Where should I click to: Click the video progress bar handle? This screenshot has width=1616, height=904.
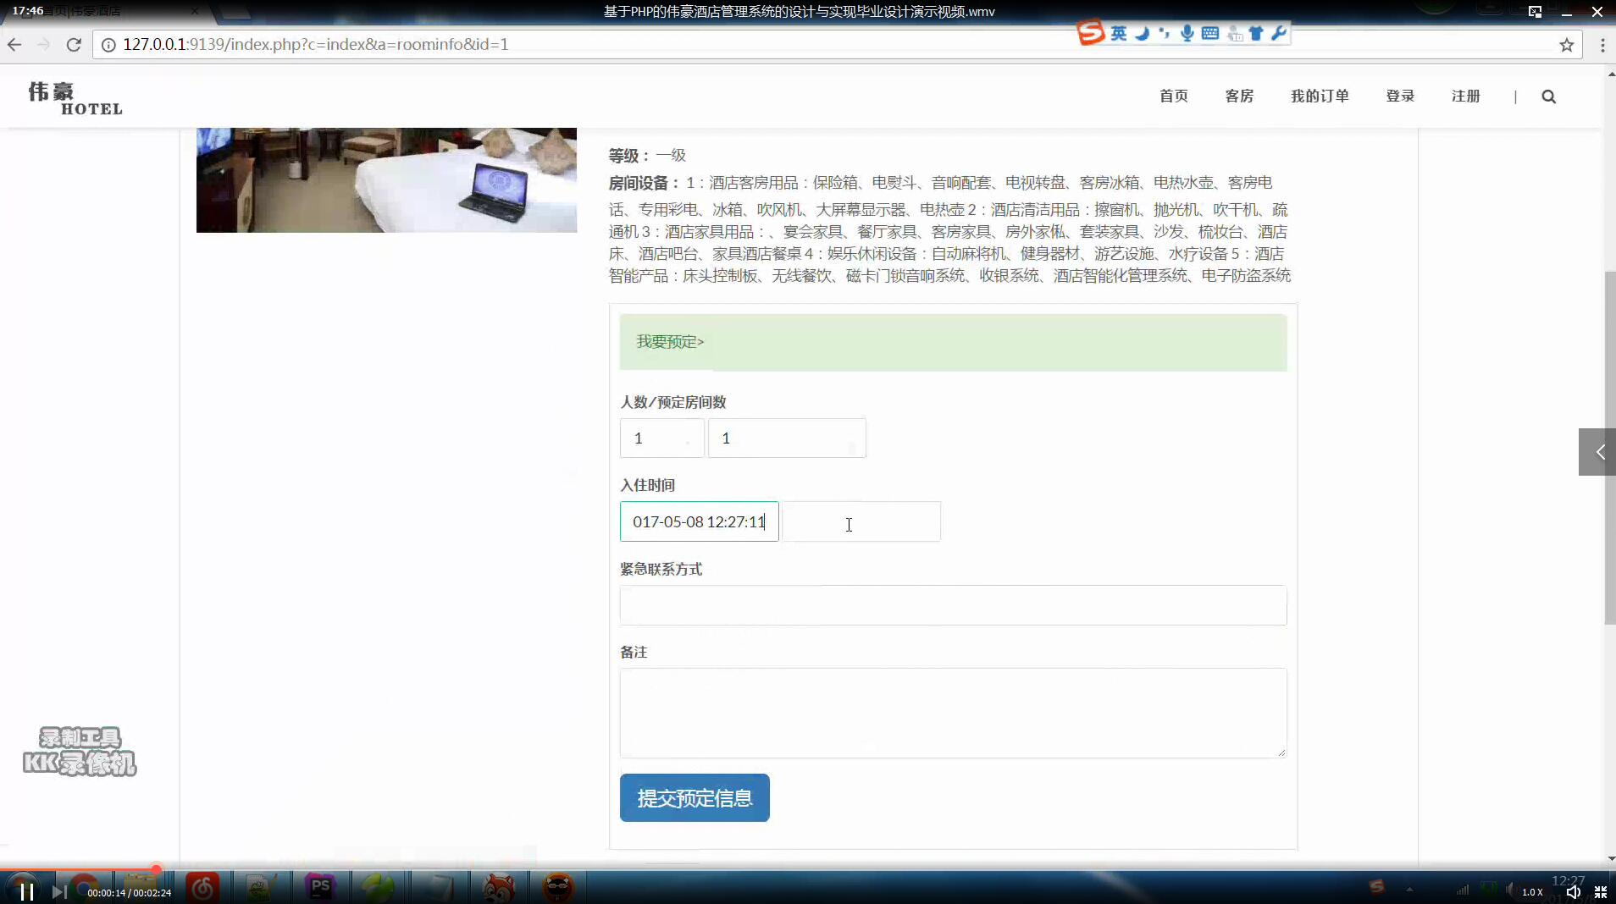coord(156,869)
